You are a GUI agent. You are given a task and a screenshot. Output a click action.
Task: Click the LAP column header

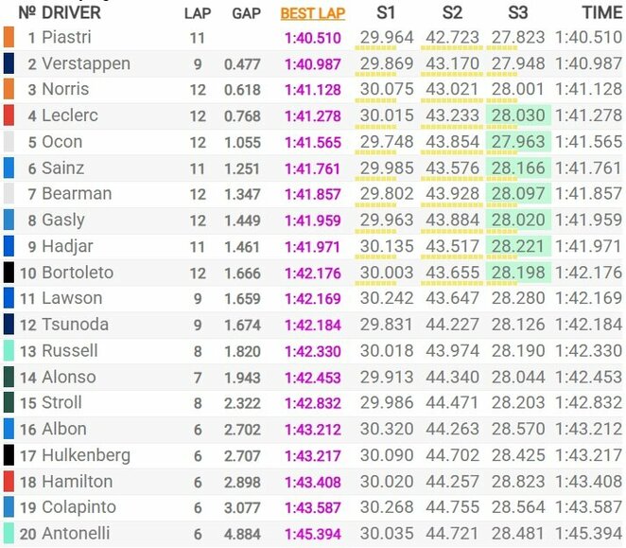pyautogui.click(x=198, y=13)
